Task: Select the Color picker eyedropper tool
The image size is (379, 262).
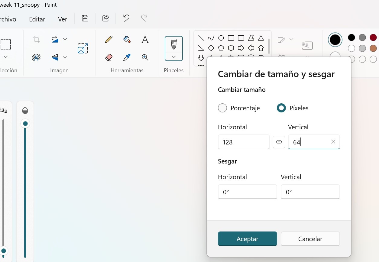Action: (127, 57)
